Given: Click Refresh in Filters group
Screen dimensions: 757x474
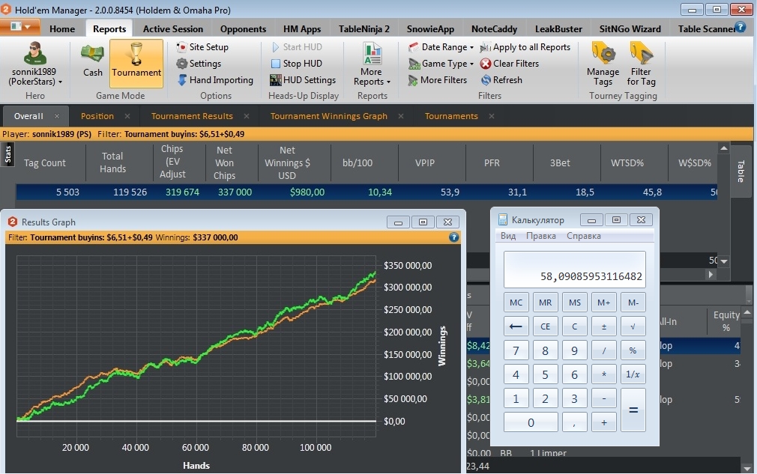Looking at the screenshot, I should pos(486,80).
